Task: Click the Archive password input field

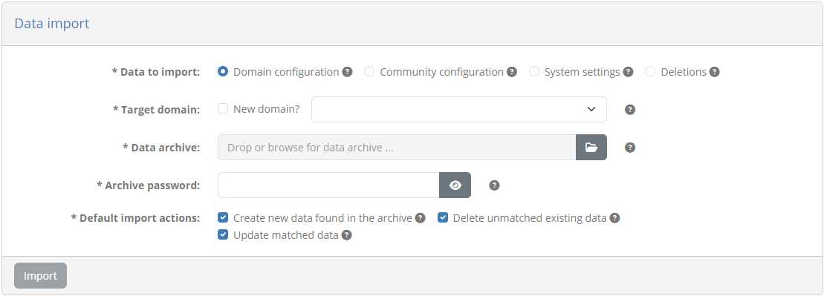Action: (328, 185)
